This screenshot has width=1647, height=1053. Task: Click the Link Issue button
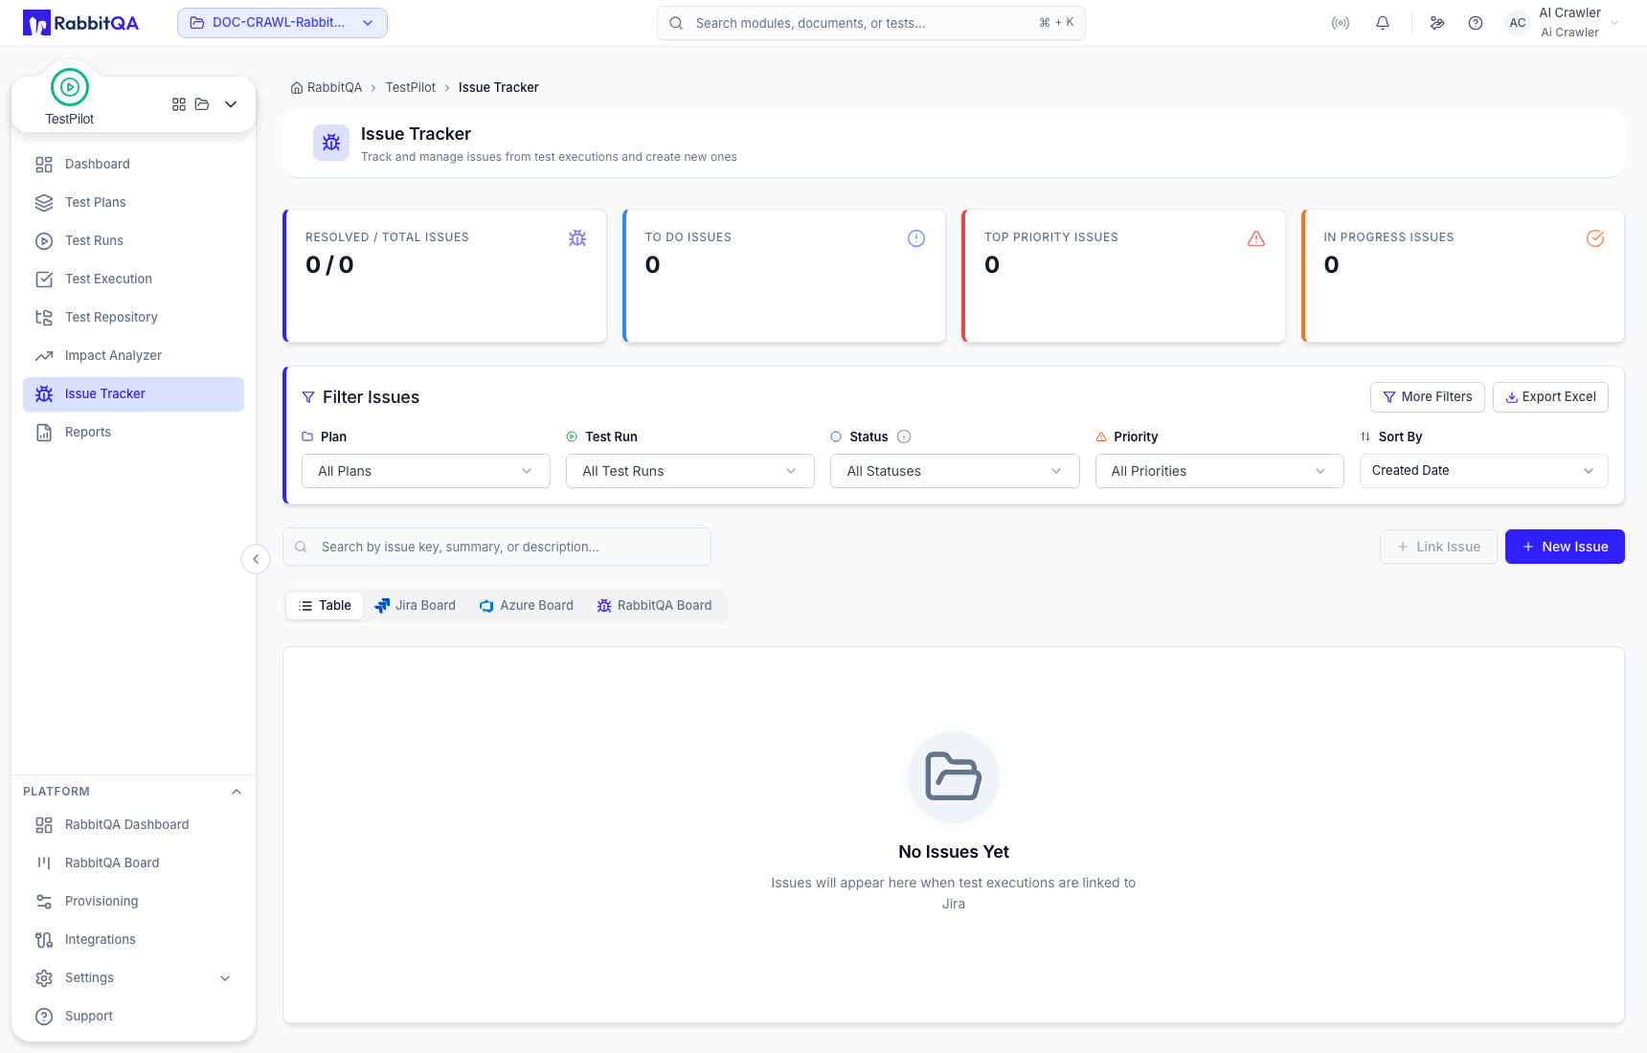(x=1438, y=547)
